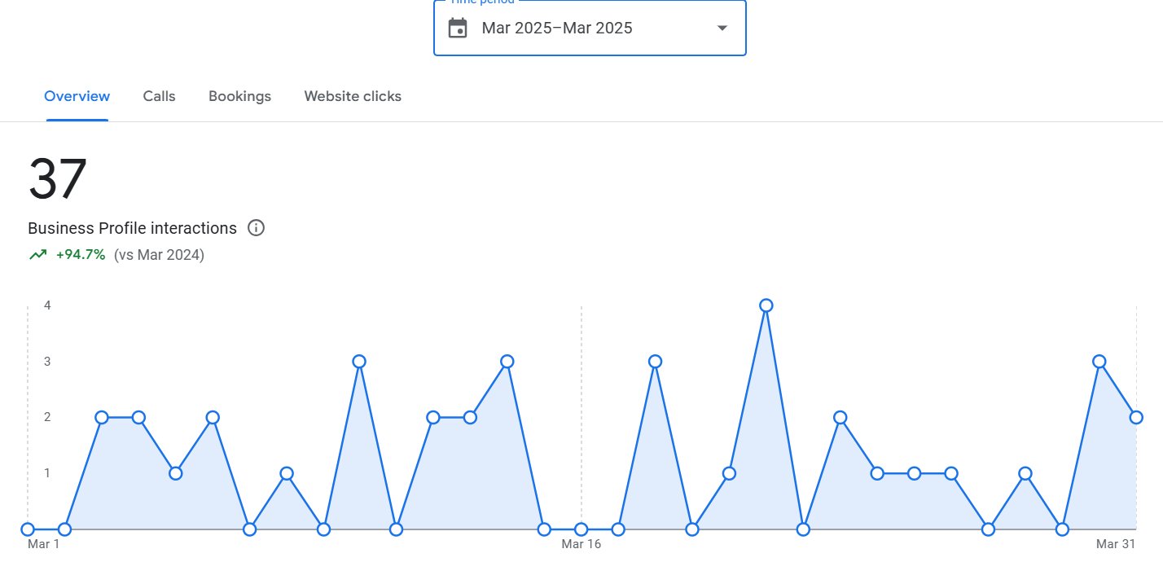Image resolution: width=1163 pixels, height=584 pixels.
Task: Click the calendar icon in the time period field
Action: 458,28
